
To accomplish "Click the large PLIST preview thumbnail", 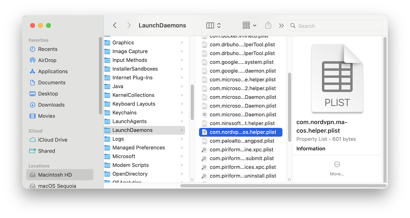I will pyautogui.click(x=337, y=78).
